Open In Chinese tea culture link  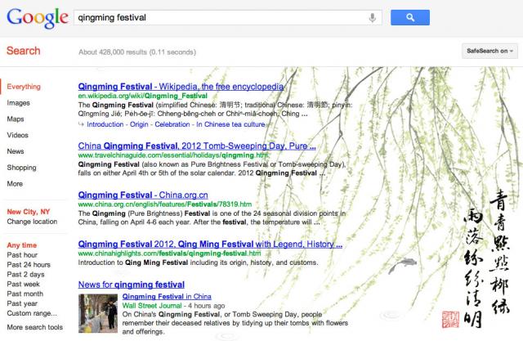pos(230,124)
